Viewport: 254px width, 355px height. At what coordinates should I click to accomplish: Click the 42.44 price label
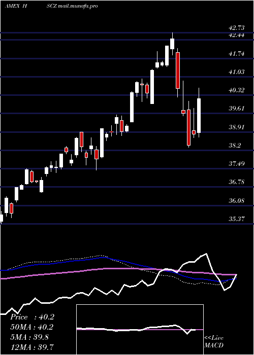[237, 35]
